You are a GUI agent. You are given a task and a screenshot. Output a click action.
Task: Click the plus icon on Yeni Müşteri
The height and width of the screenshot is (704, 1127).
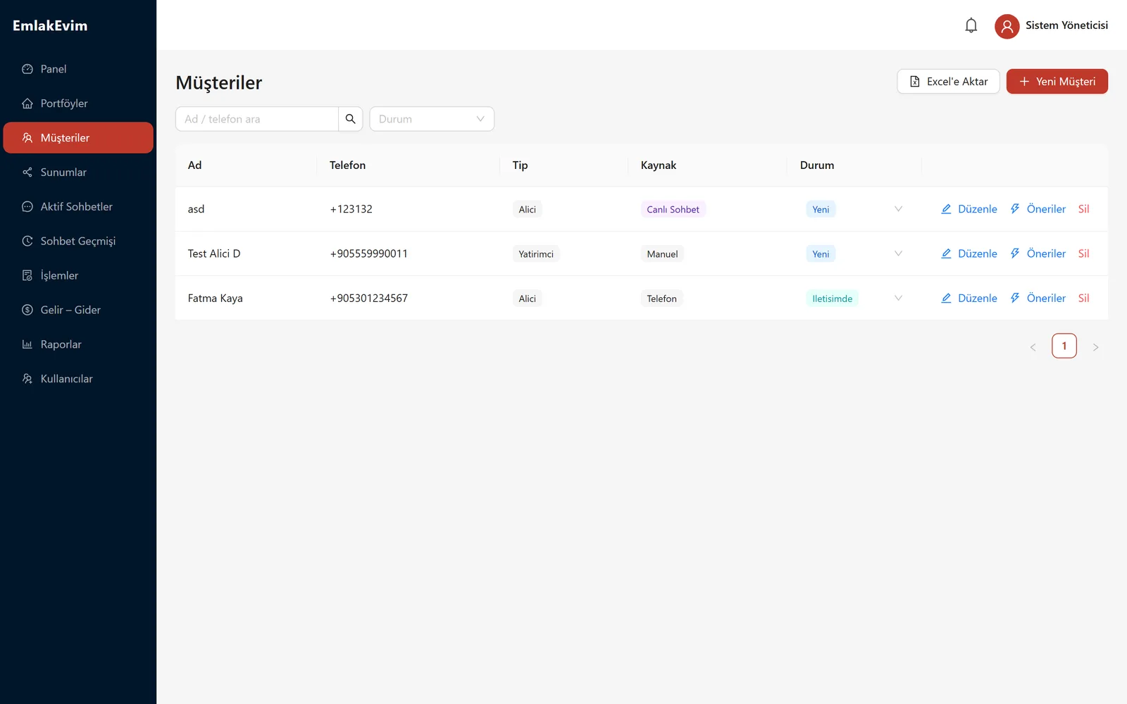[x=1024, y=82]
